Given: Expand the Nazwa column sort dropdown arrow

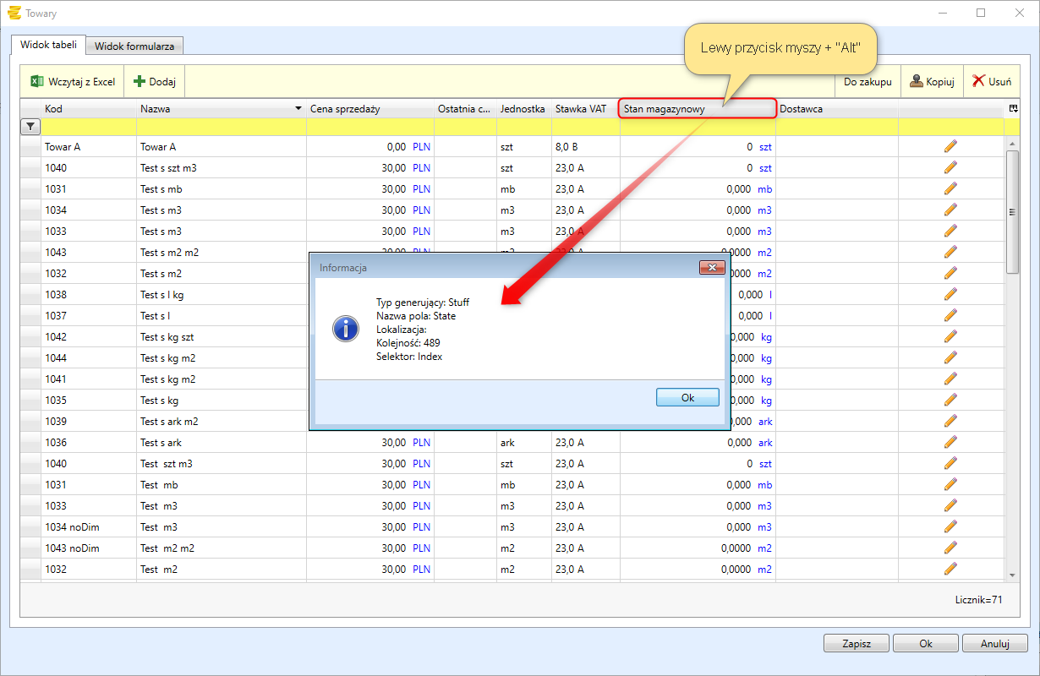Looking at the screenshot, I should [x=298, y=109].
